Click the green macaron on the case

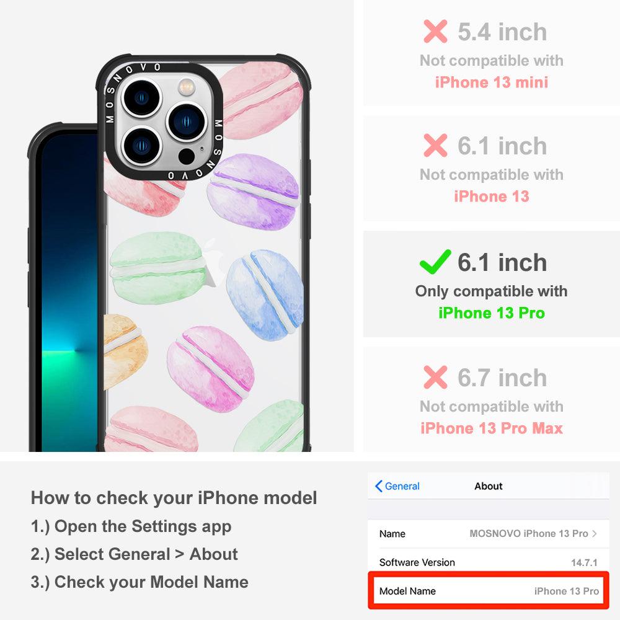[x=158, y=268]
